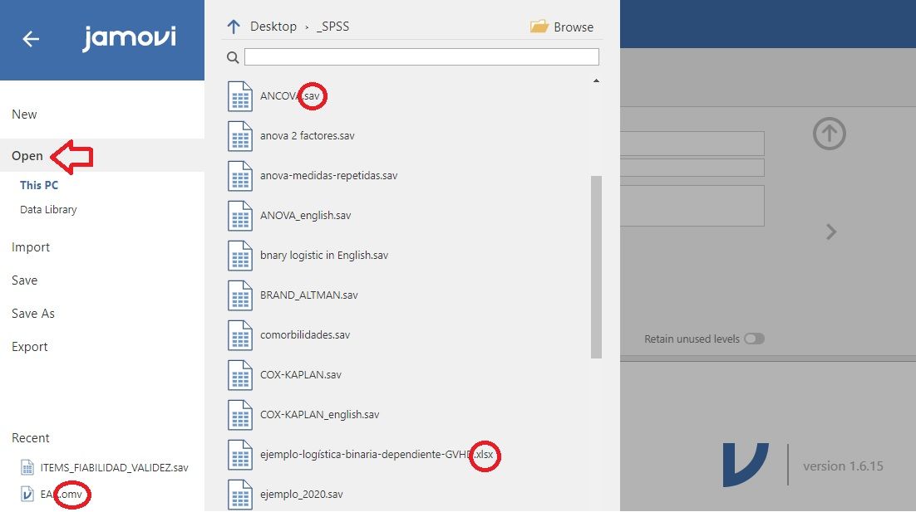The height and width of the screenshot is (512, 916).
Task: Click the spreadsheet icon beside ANCOVA.sav
Action: coord(239,95)
